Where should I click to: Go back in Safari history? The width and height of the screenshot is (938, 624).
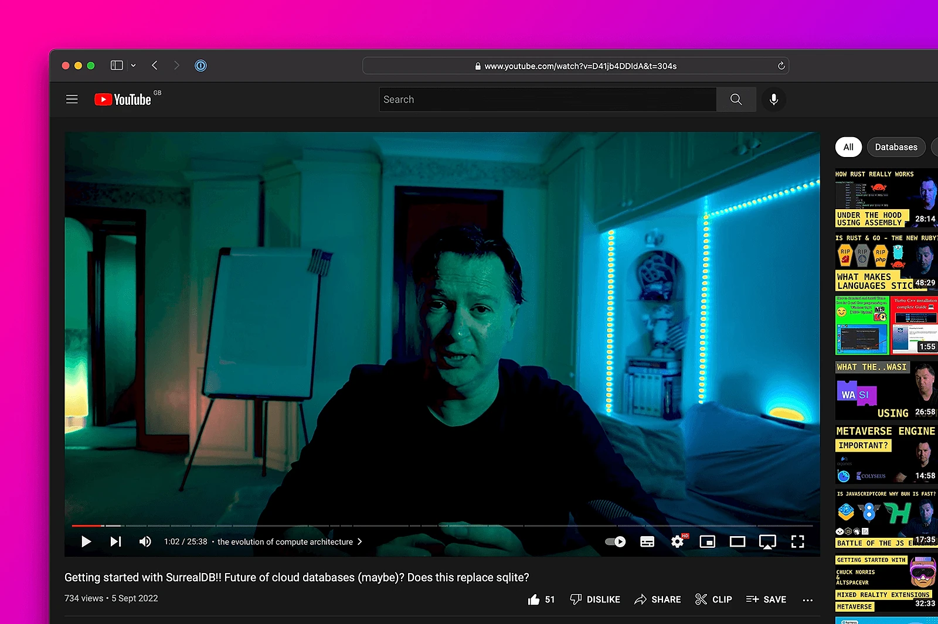click(x=155, y=66)
